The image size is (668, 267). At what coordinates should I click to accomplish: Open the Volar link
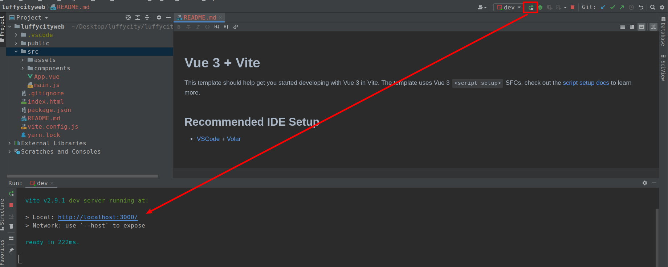234,139
